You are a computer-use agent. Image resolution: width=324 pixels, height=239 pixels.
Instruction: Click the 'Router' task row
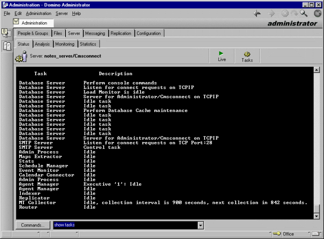coord(57,207)
